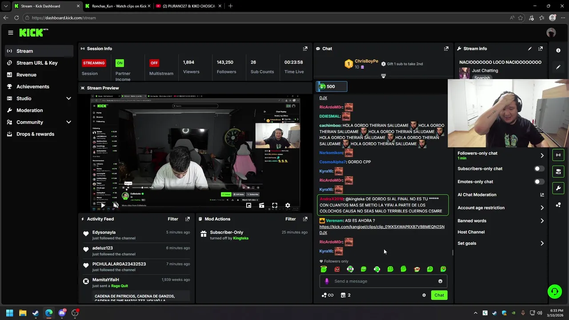The image size is (569, 320).
Task: Click the right rail camera icon
Action: point(558,171)
